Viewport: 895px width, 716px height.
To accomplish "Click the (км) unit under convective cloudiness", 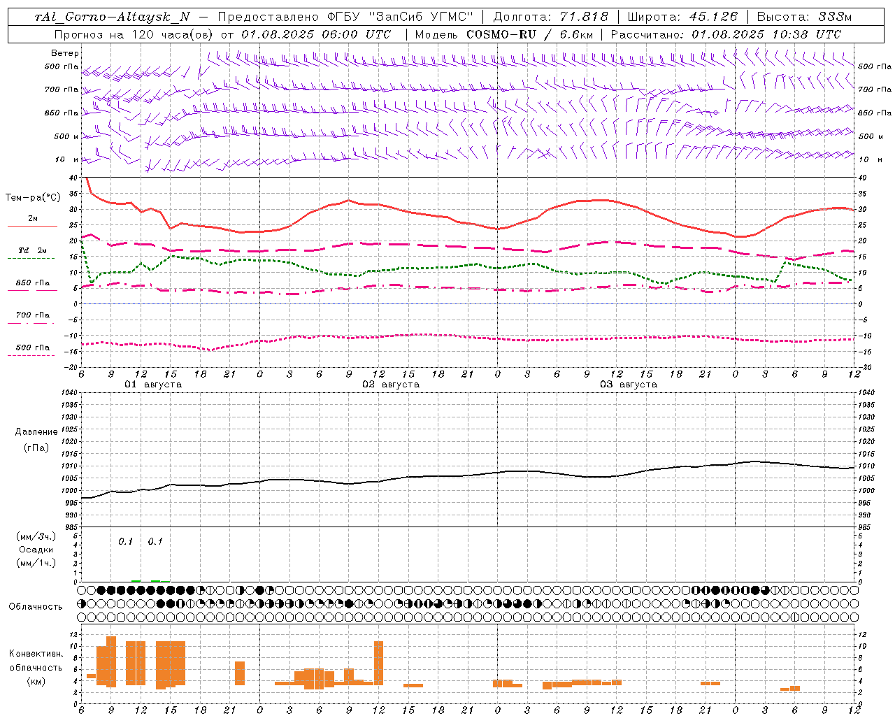I will [36, 681].
